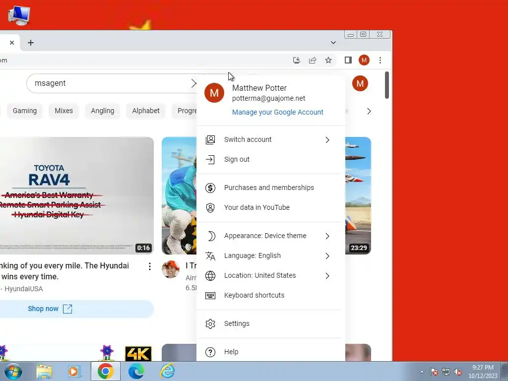
Task: Select the Alphabet filter chip
Action: tap(146, 111)
